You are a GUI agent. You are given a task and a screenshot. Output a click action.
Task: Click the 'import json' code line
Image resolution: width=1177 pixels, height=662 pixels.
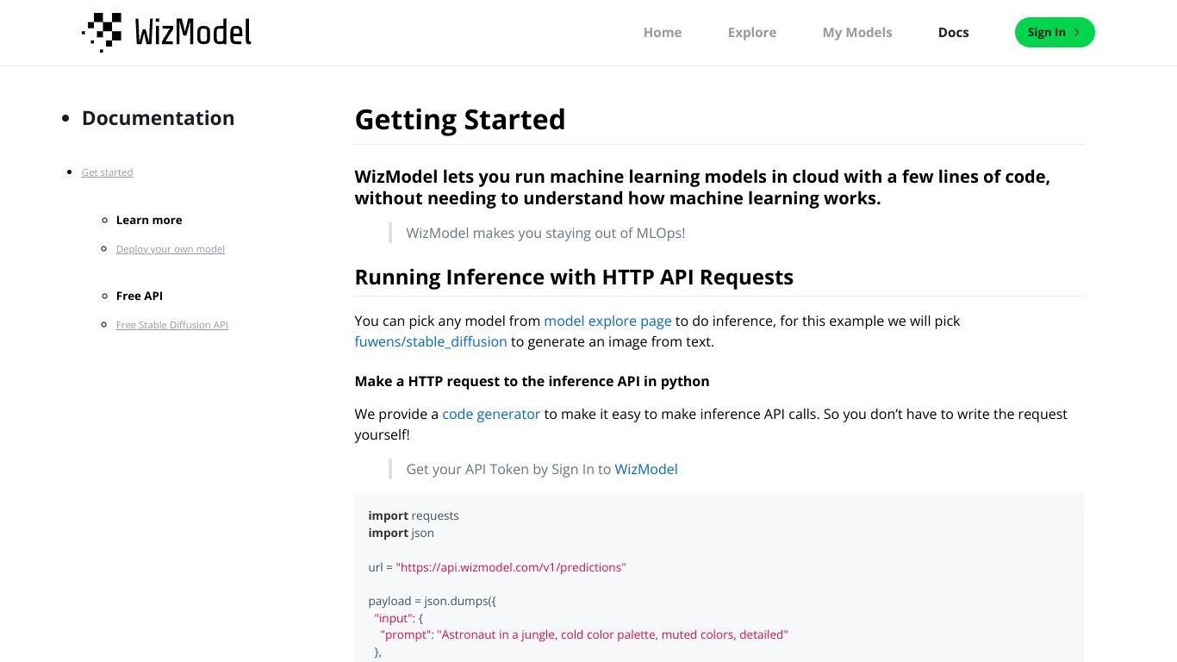tap(402, 533)
